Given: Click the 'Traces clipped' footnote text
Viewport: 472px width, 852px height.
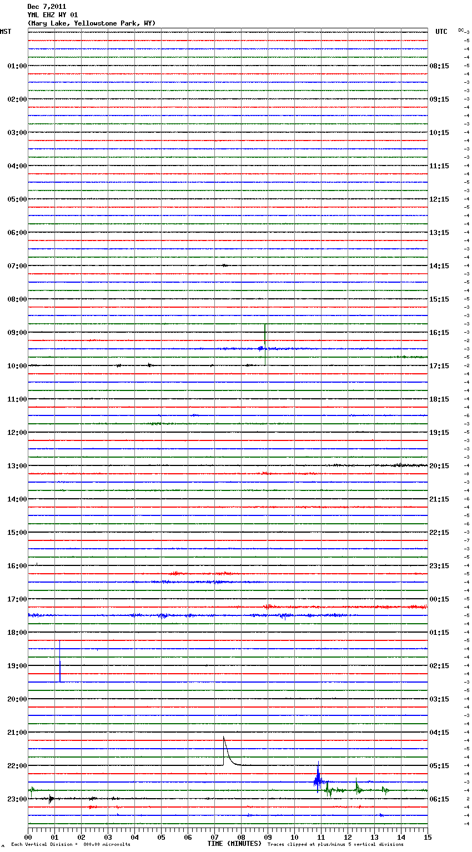Looking at the screenshot, I should click(x=335, y=845).
